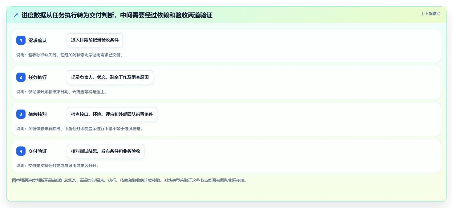The image size is (453, 208).
Task: Click the 进入排期前记录验收条件 chip
Action: 95,40
